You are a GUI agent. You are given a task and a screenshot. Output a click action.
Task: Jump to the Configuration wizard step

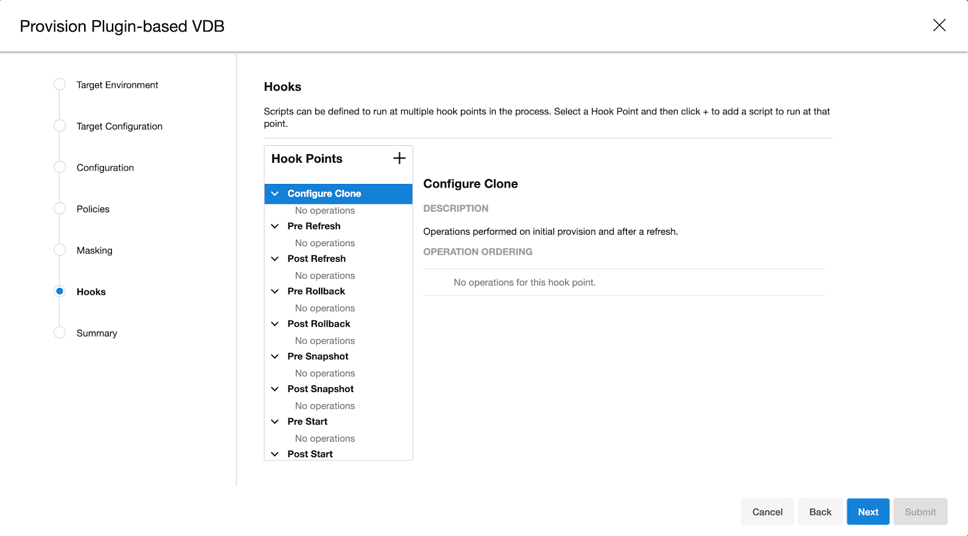pos(105,168)
